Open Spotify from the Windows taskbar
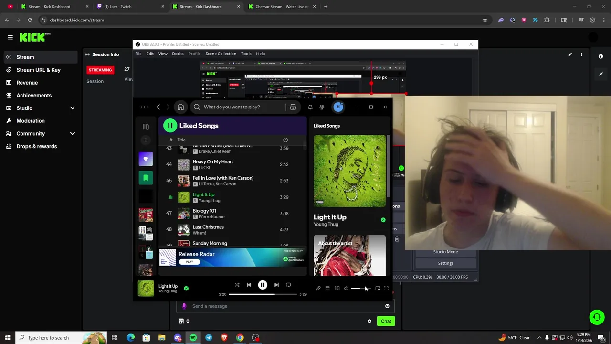Viewport: 611px width, 344px height. pyautogui.click(x=193, y=338)
